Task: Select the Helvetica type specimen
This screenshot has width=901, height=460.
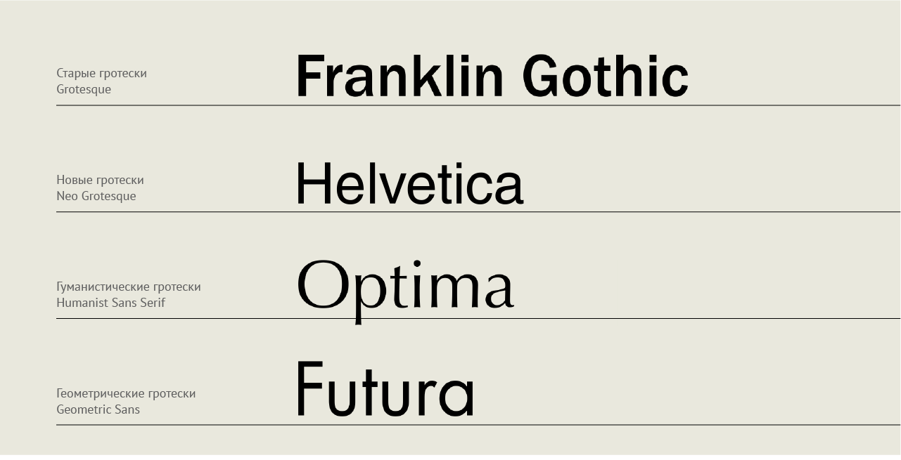Action: click(410, 183)
